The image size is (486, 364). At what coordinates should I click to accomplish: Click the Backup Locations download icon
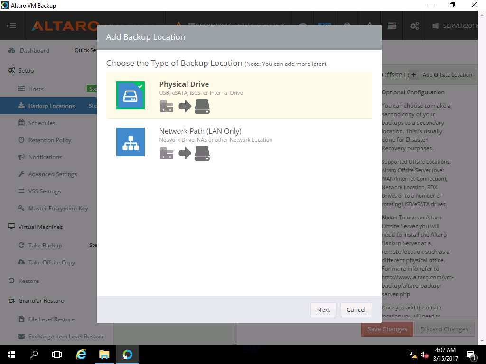click(x=21, y=106)
